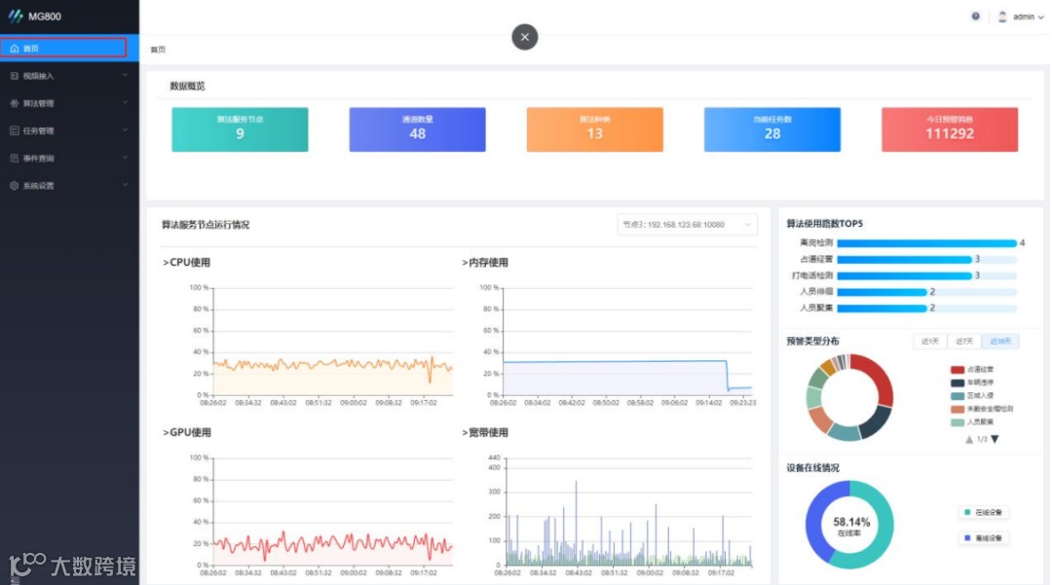Click the orange CPU usage line chart
1052x585 pixels.
pyautogui.click(x=333, y=365)
